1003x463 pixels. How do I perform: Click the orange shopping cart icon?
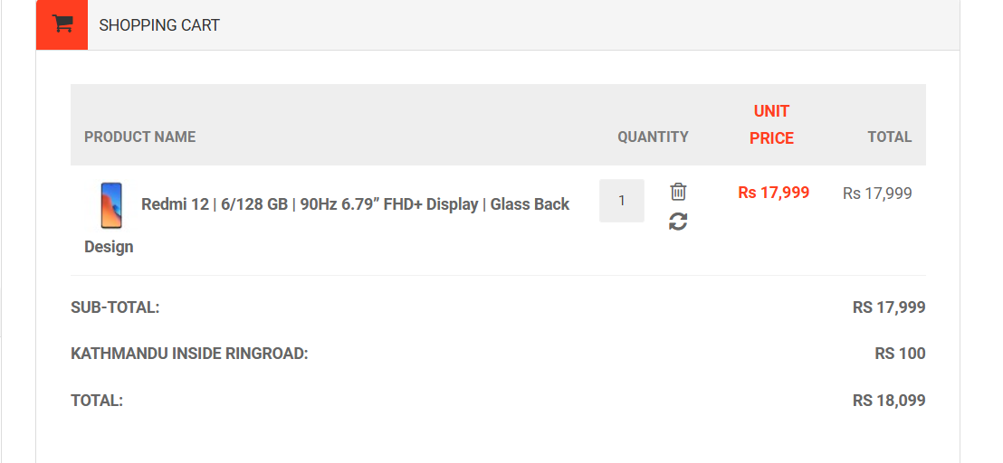(x=62, y=24)
